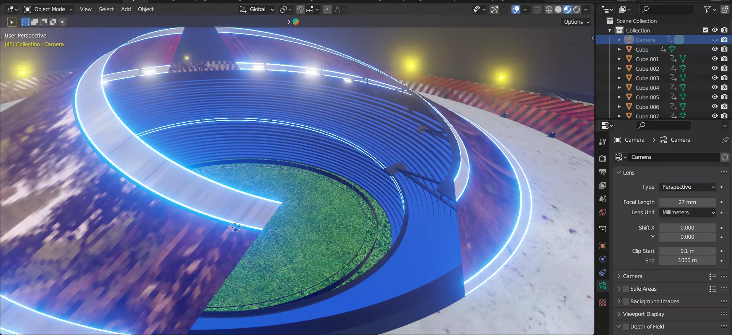732x335 pixels.
Task: Open the Object menu
Action: 146,9
